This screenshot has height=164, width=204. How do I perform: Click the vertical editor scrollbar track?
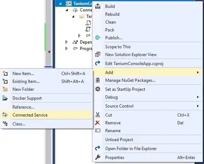[48, 34]
